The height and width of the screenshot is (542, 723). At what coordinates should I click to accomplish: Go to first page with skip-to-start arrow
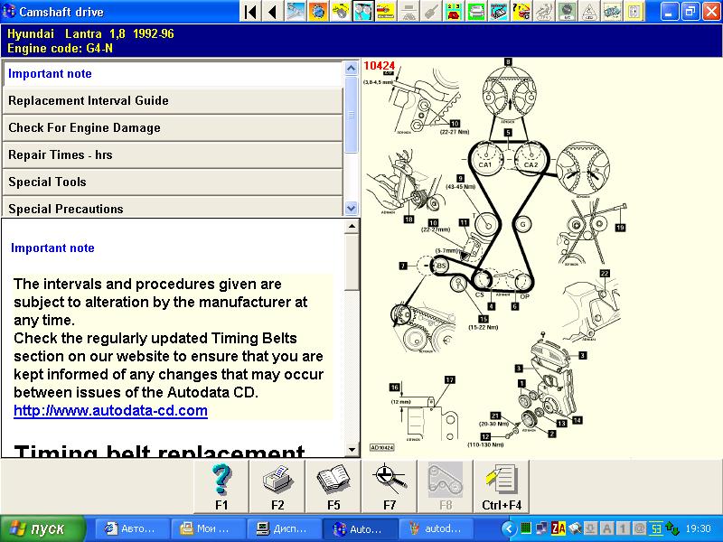tap(250, 11)
